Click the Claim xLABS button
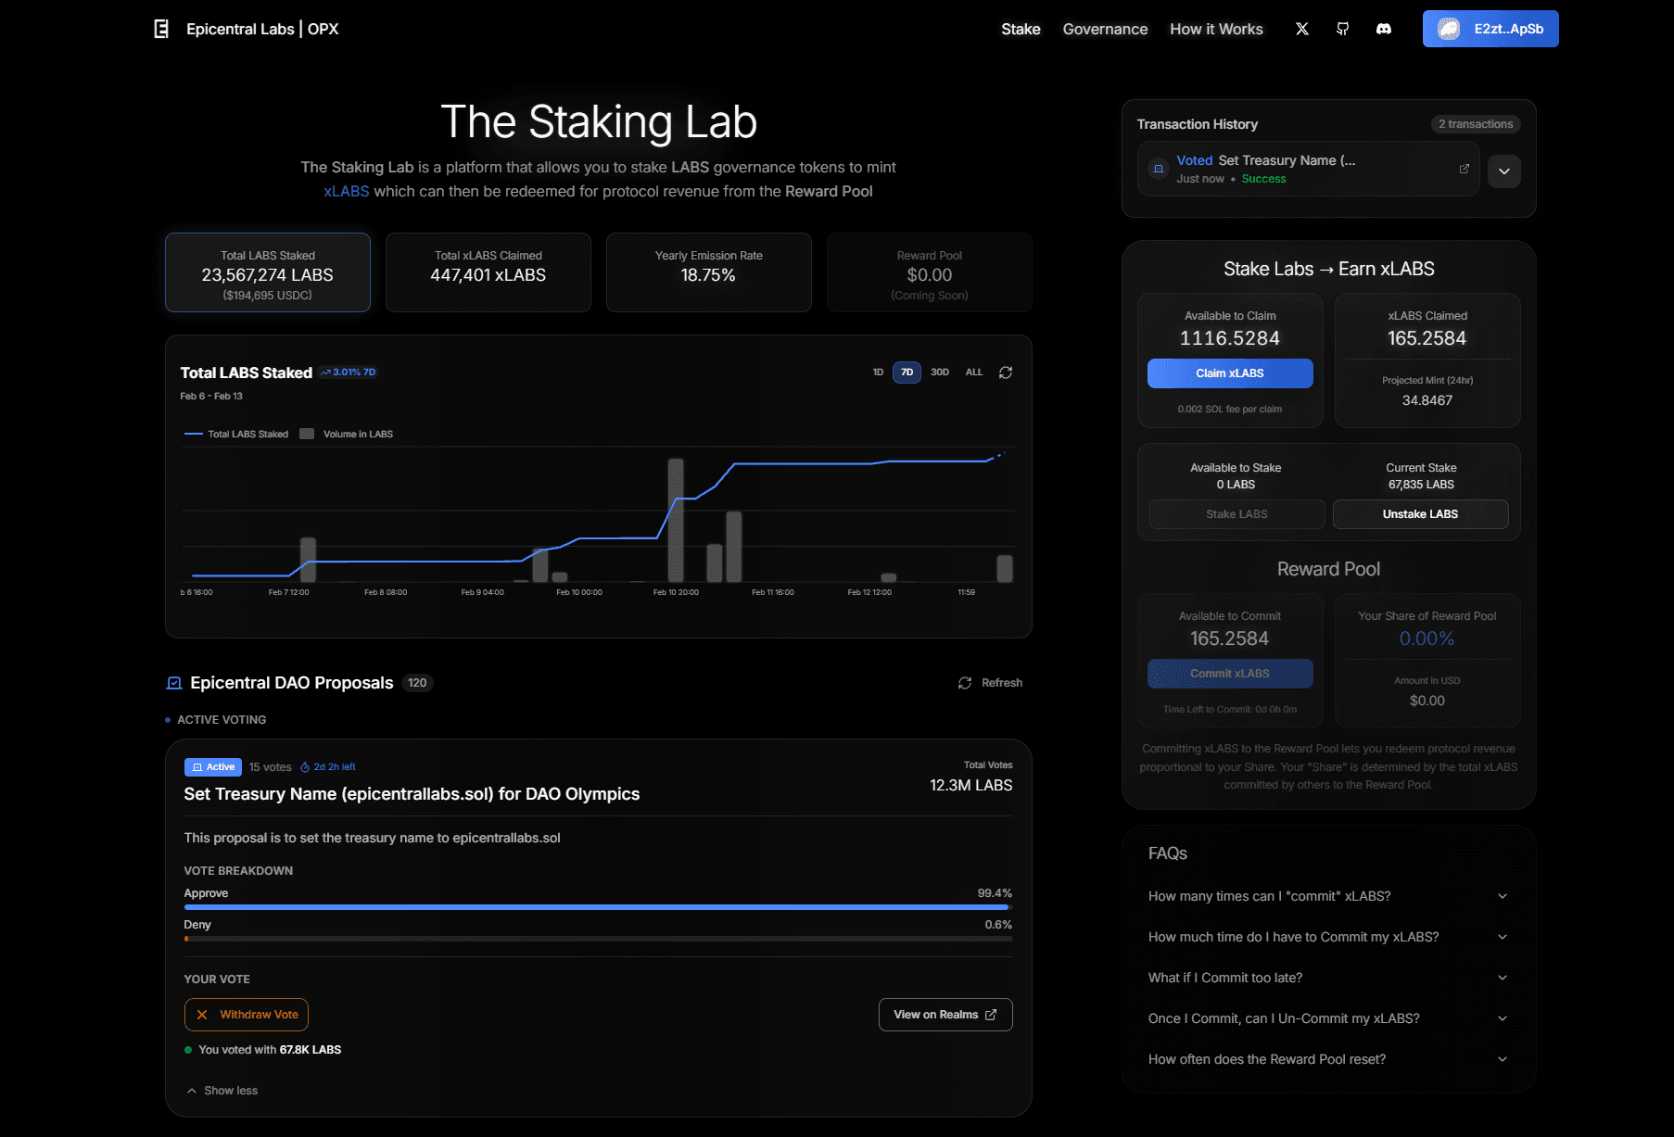The width and height of the screenshot is (1674, 1137). (1230, 373)
